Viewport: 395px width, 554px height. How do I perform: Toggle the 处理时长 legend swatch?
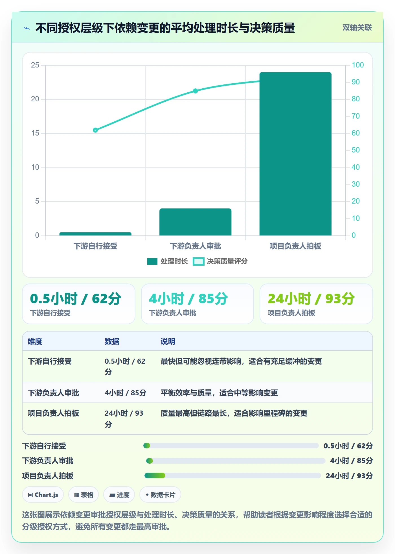(152, 261)
